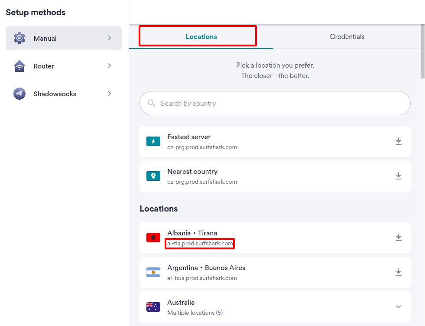Click the search magnifier icon
This screenshot has height=326, width=425.
coord(152,103)
